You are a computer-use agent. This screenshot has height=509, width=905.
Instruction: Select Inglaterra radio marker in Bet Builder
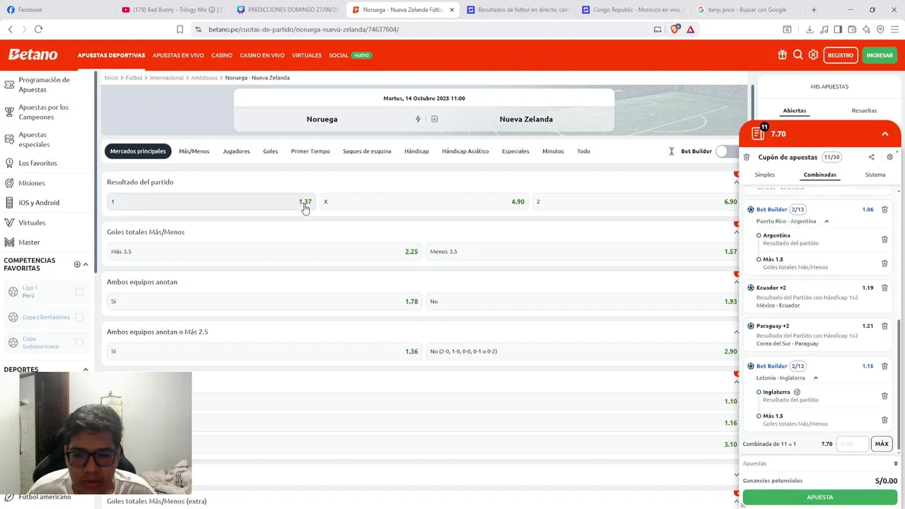(759, 392)
